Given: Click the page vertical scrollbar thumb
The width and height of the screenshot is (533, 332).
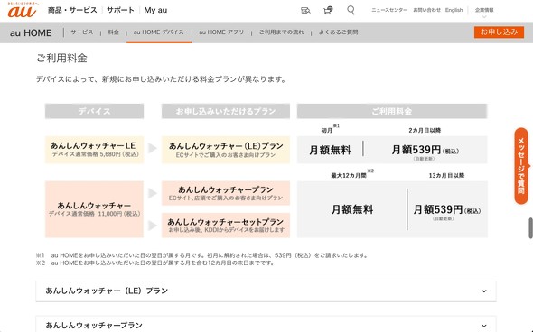Looking at the screenshot, I should [x=530, y=228].
